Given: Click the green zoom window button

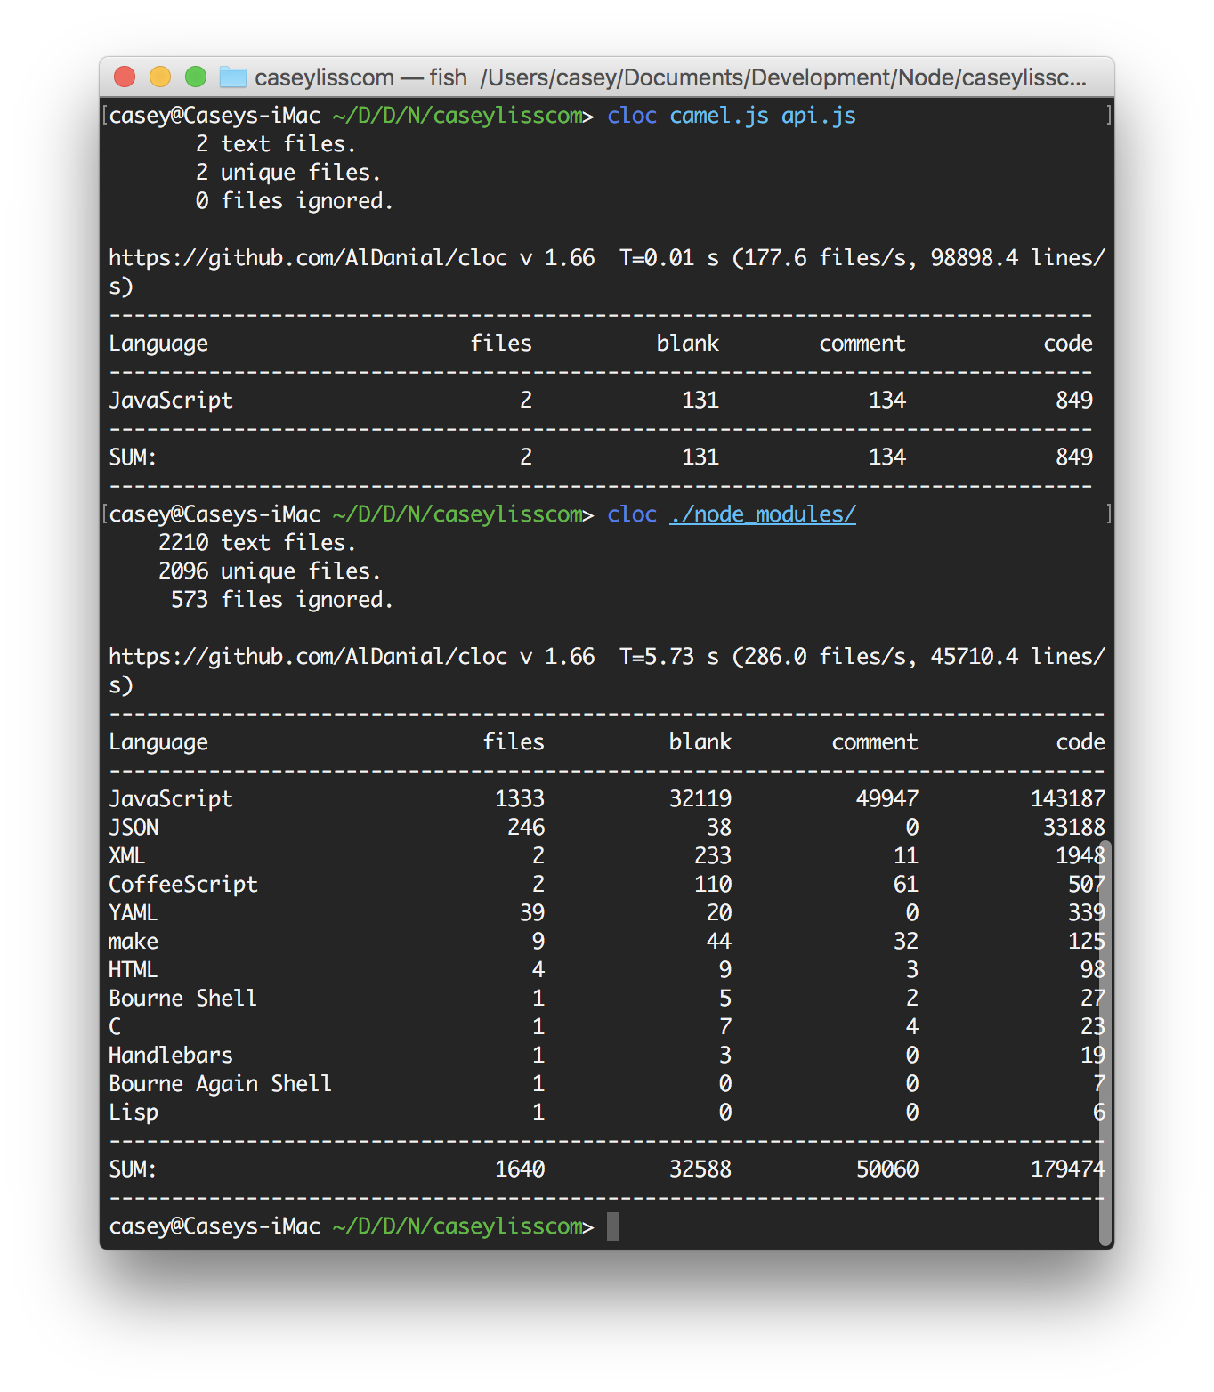Looking at the screenshot, I should point(196,77).
